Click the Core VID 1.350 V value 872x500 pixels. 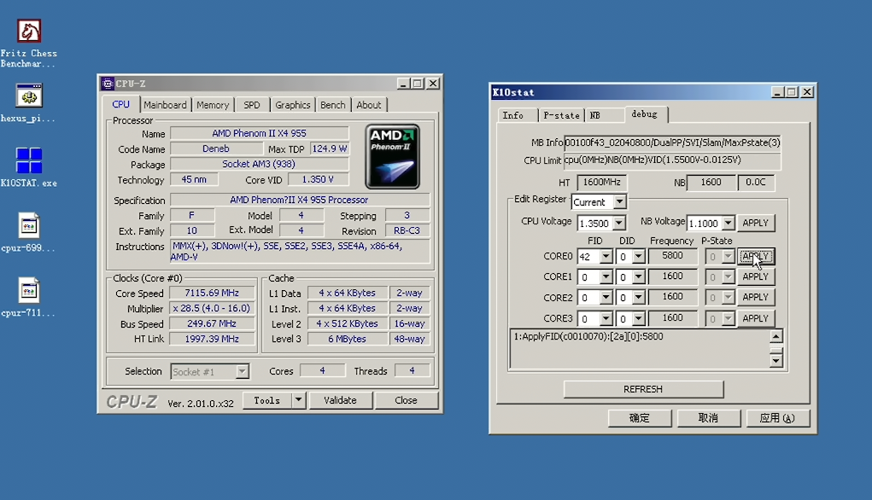tap(318, 179)
